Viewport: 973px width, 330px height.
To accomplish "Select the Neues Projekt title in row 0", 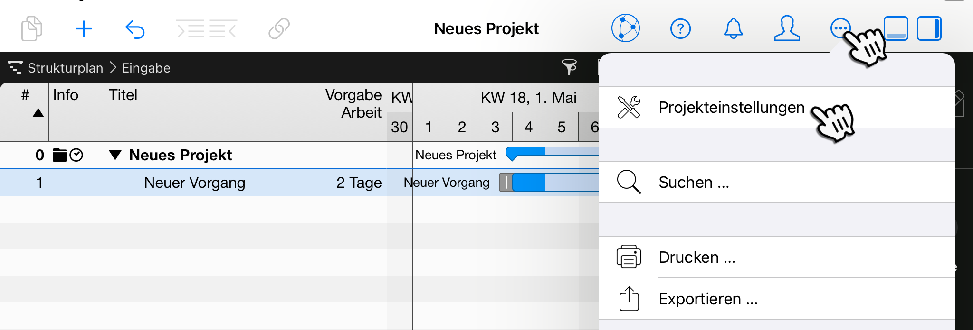I will (181, 155).
